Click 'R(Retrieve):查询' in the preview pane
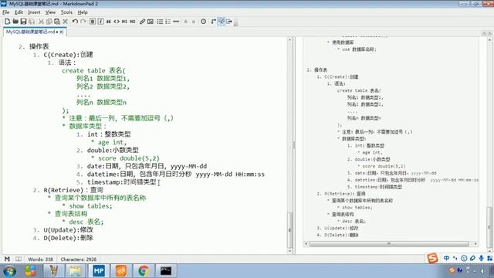Viewport: 494px width, 278px height. pyautogui.click(x=345, y=194)
